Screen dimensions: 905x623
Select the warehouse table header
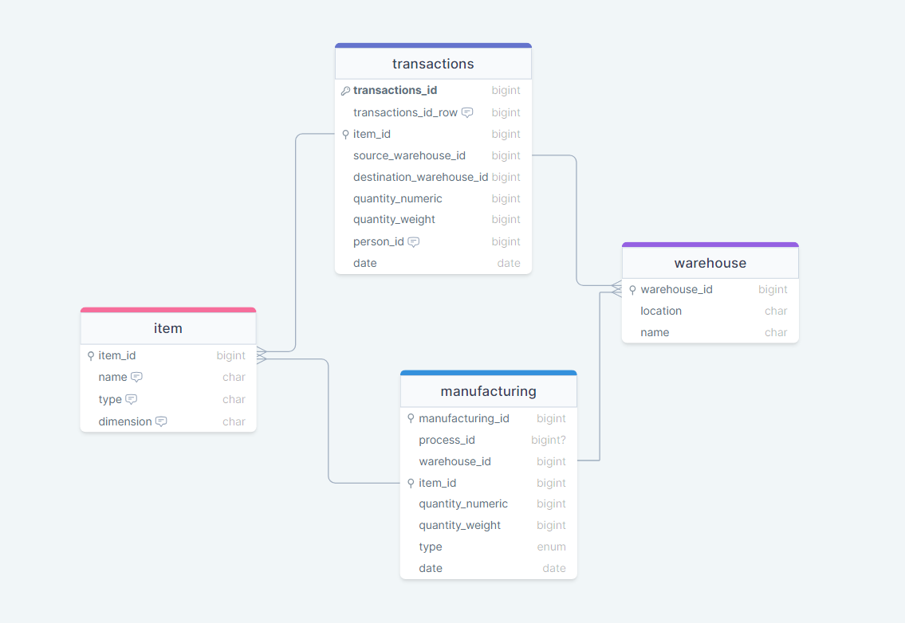(710, 263)
